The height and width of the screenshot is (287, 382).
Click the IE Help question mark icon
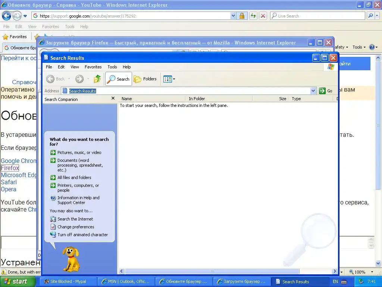tap(372, 47)
